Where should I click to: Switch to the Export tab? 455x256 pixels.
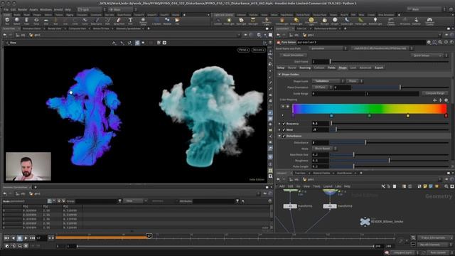[x=379, y=68]
